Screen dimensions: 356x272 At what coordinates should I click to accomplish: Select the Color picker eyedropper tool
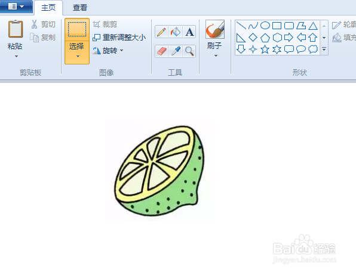pos(176,51)
